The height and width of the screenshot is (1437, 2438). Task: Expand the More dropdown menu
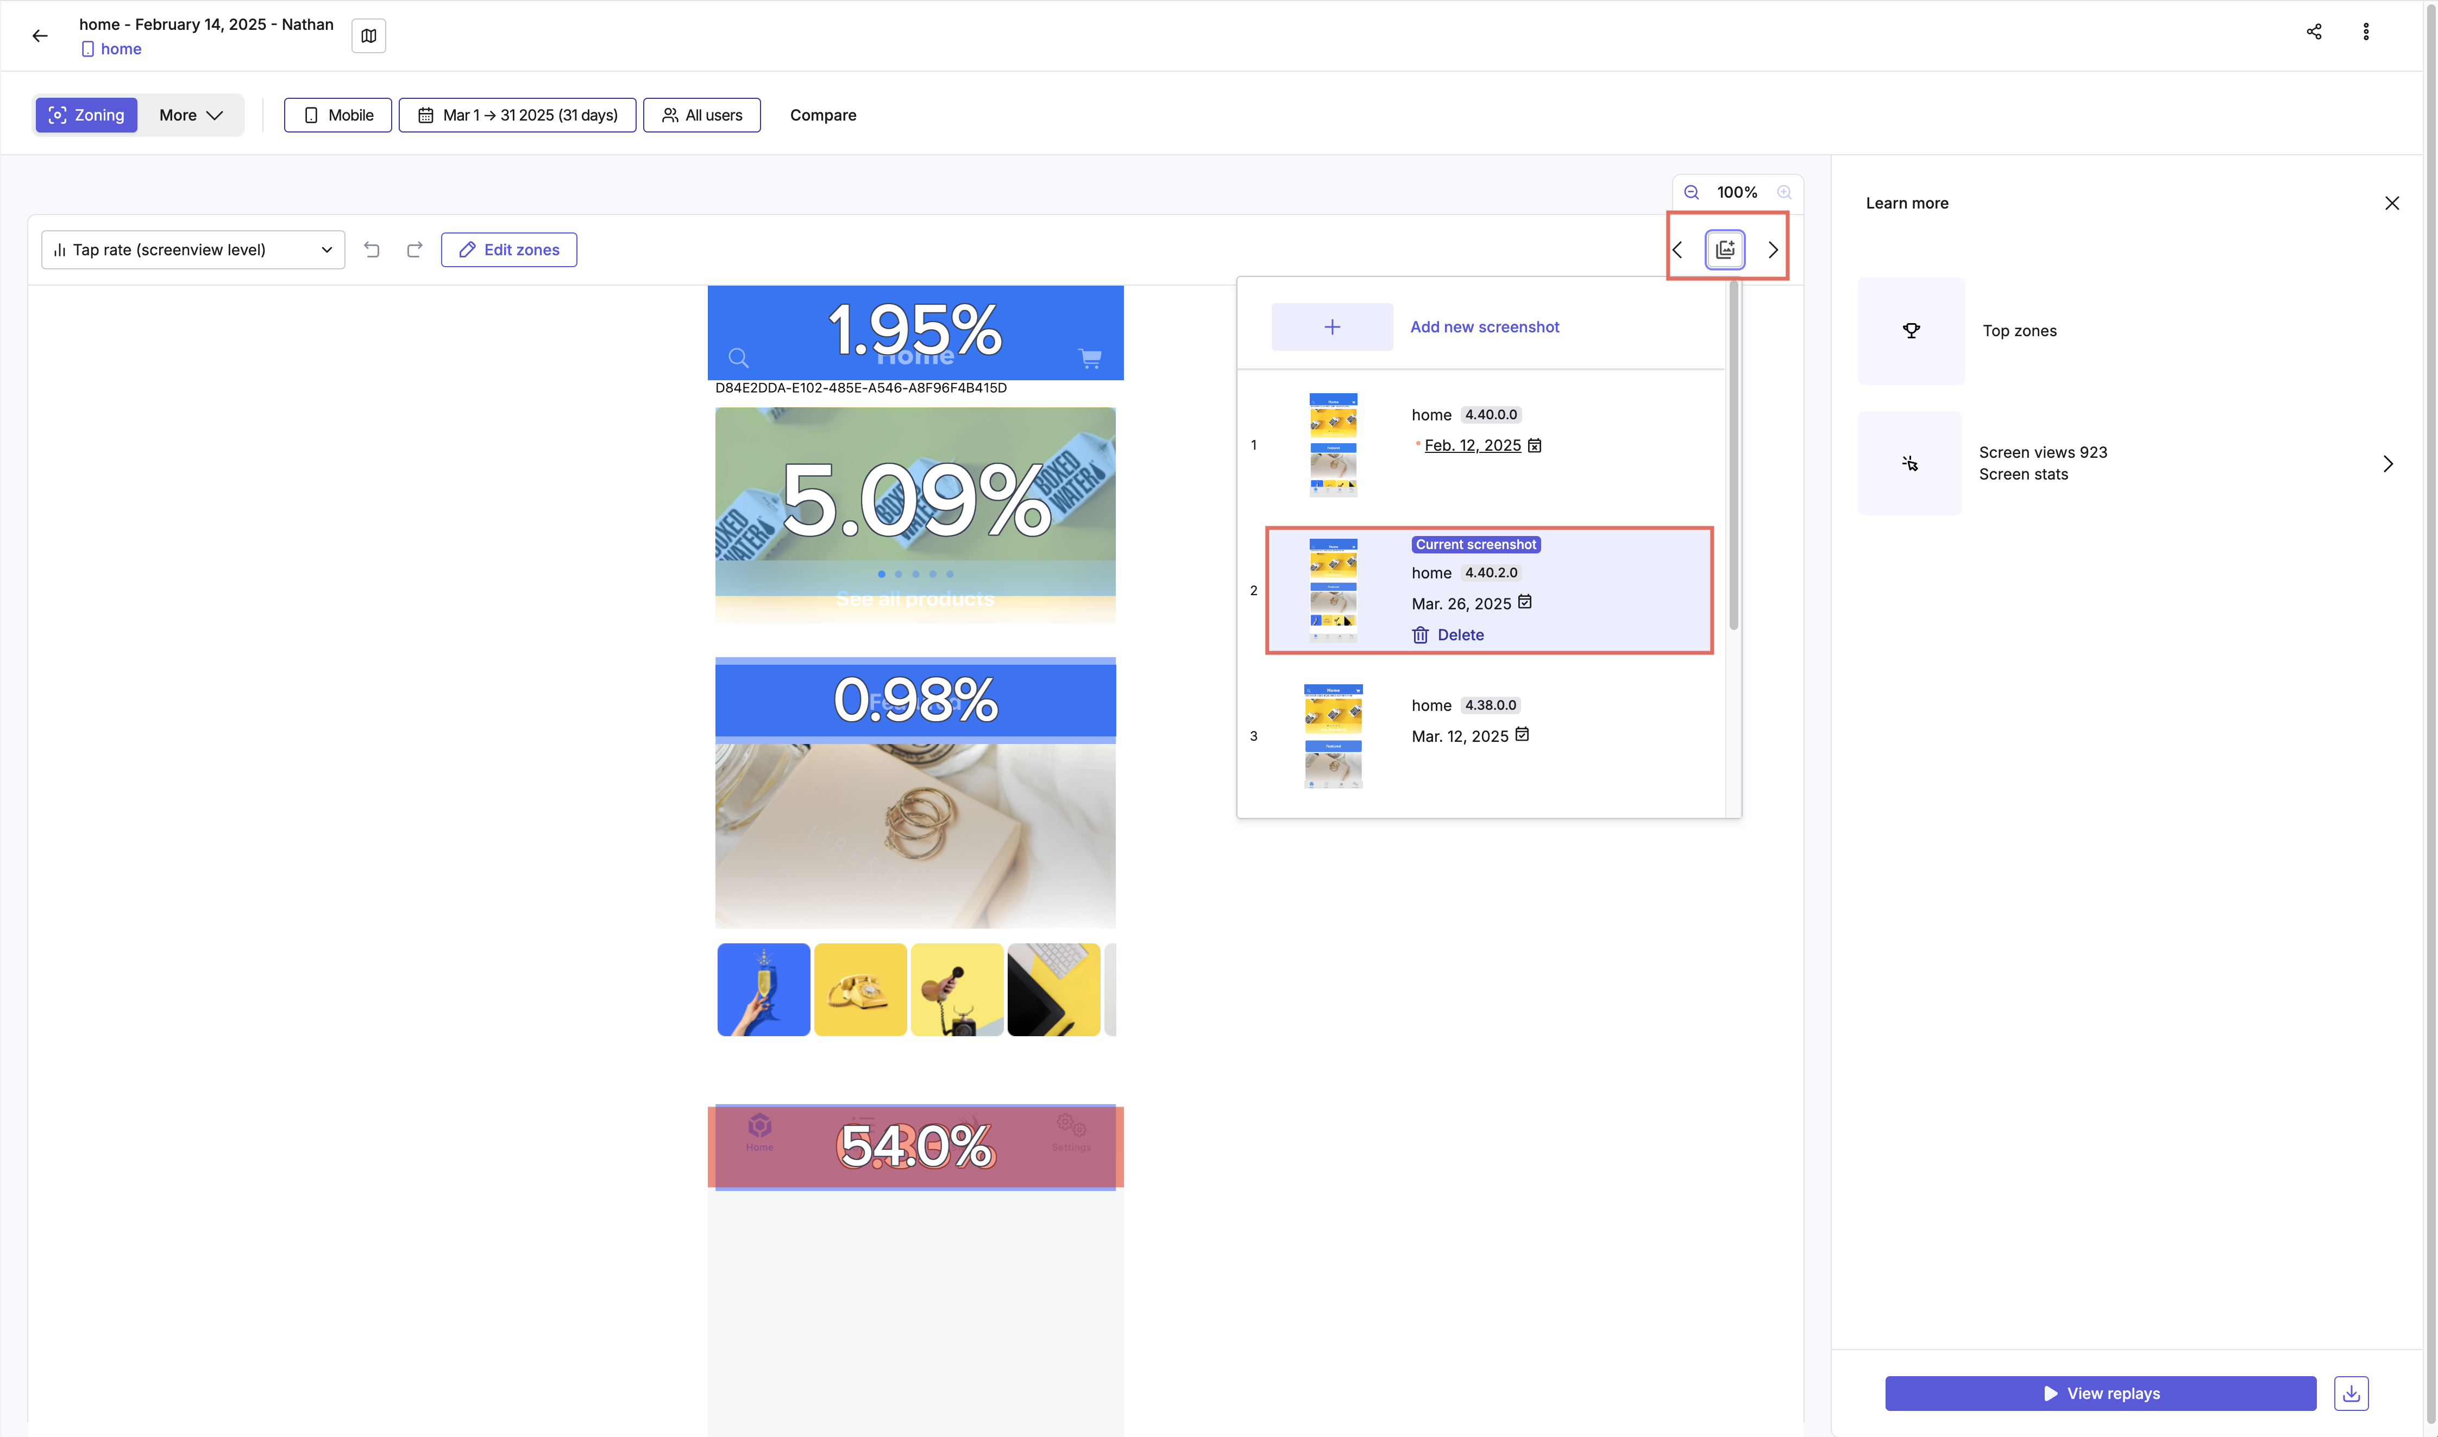coord(191,115)
